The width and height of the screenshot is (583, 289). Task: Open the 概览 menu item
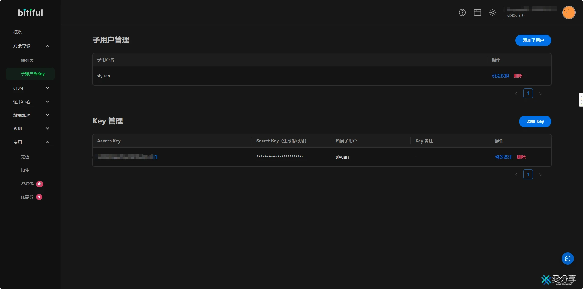pos(18,32)
